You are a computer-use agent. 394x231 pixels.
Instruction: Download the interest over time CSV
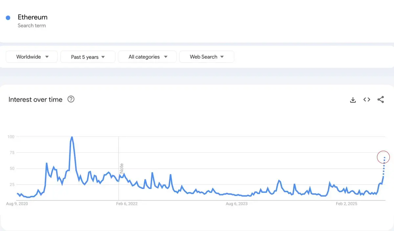point(353,100)
